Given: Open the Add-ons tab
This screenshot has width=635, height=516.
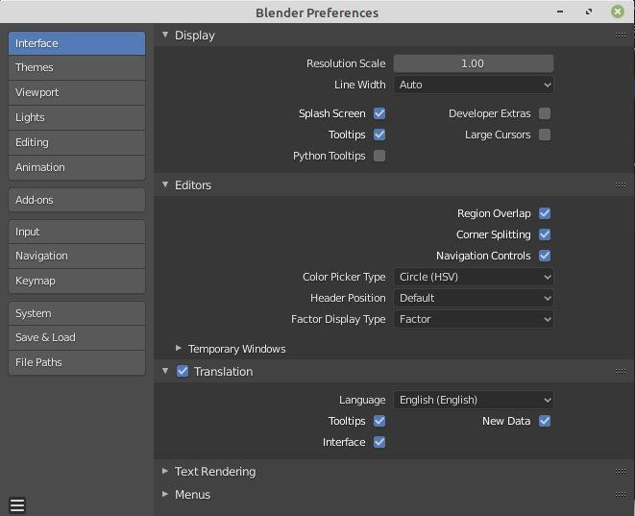Looking at the screenshot, I should (x=77, y=200).
